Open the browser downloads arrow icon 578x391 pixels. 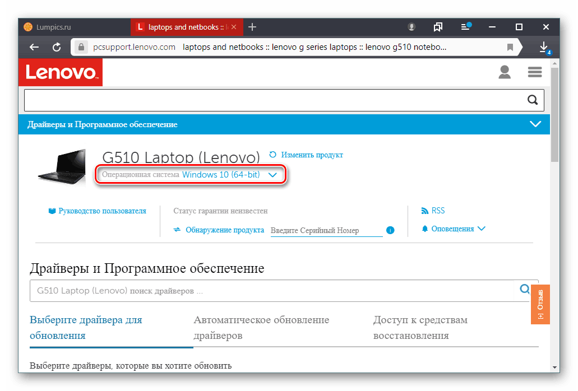tap(544, 47)
